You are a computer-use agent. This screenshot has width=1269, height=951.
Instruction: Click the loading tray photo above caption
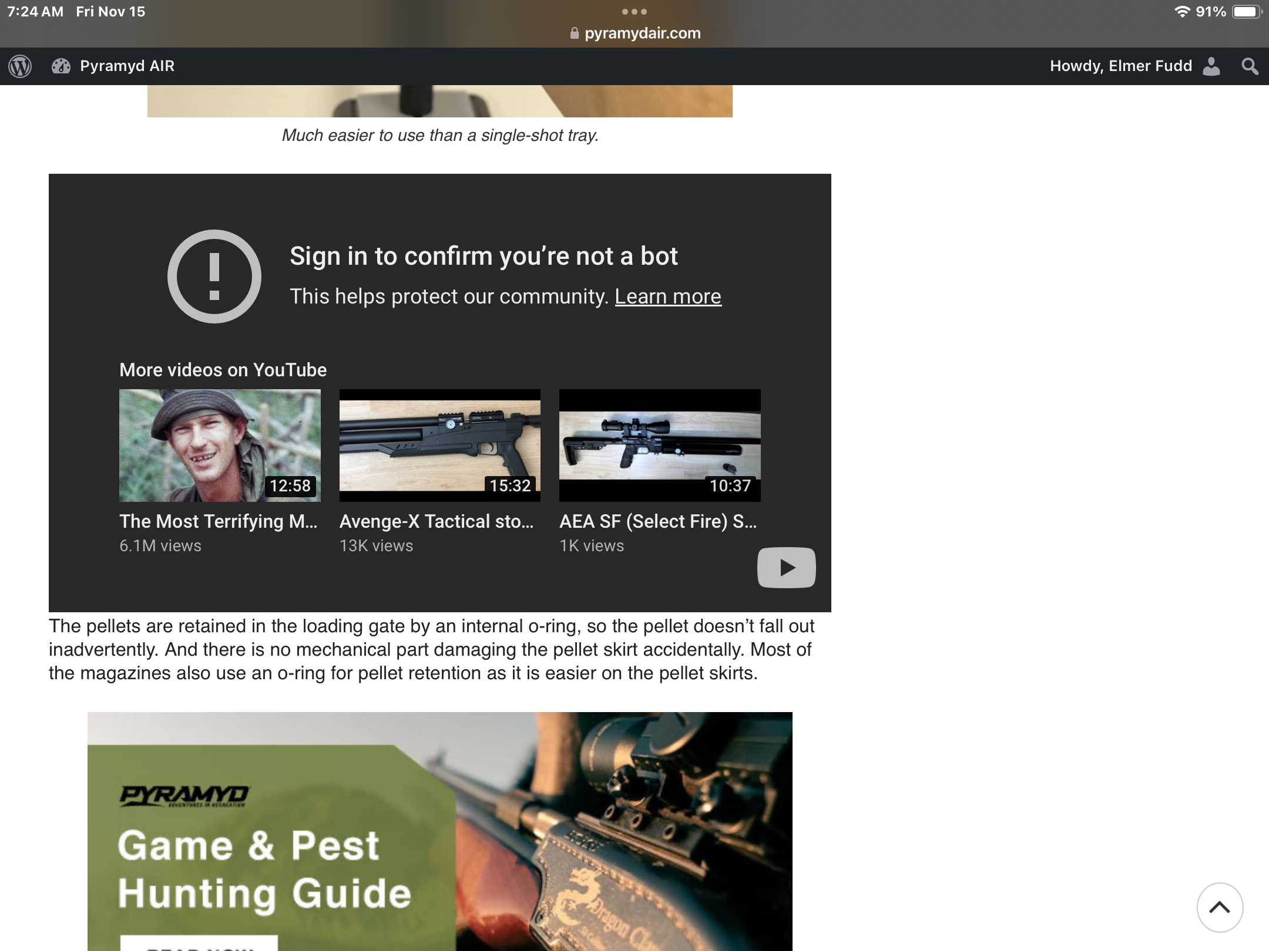click(x=440, y=101)
